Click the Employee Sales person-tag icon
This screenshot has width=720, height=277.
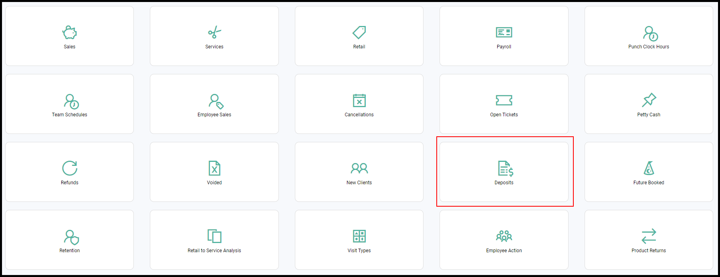pyautogui.click(x=216, y=102)
